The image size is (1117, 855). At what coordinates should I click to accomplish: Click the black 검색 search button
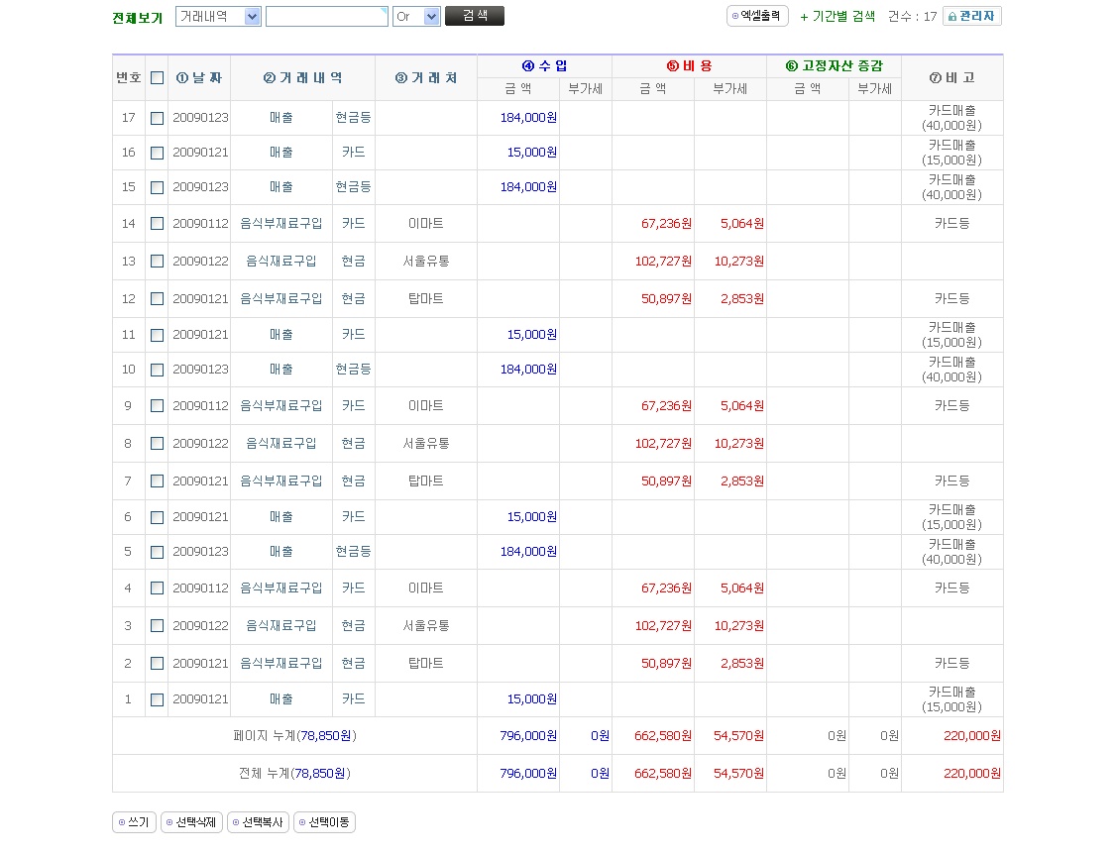click(x=475, y=16)
